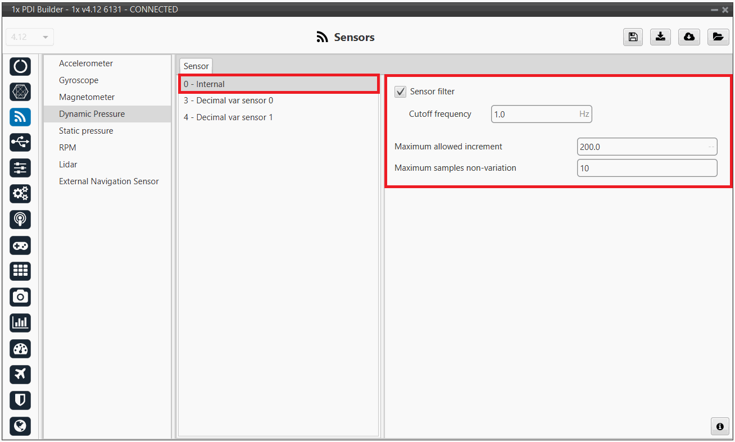The width and height of the screenshot is (735, 442).
Task: Select Static pressure menu item
Action: tap(86, 131)
